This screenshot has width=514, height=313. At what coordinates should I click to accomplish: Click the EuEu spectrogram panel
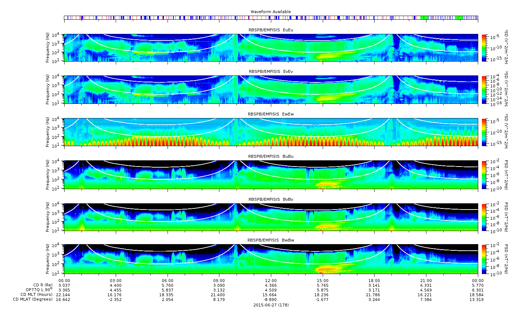click(x=271, y=48)
